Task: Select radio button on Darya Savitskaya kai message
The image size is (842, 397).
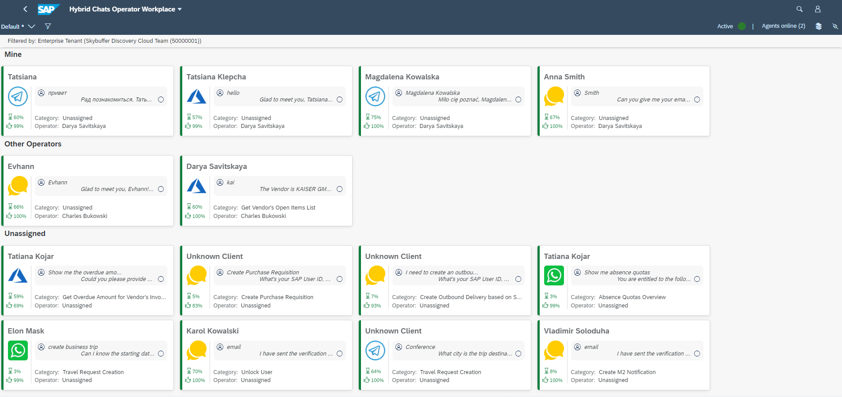Action: [340, 189]
